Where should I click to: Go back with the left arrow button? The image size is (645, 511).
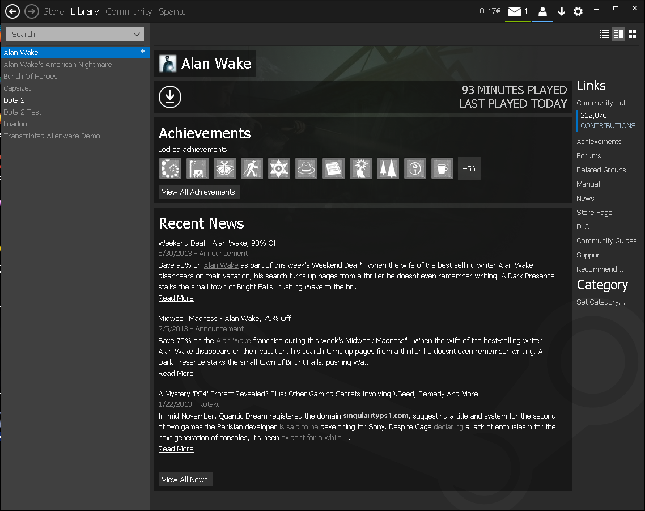tap(12, 11)
